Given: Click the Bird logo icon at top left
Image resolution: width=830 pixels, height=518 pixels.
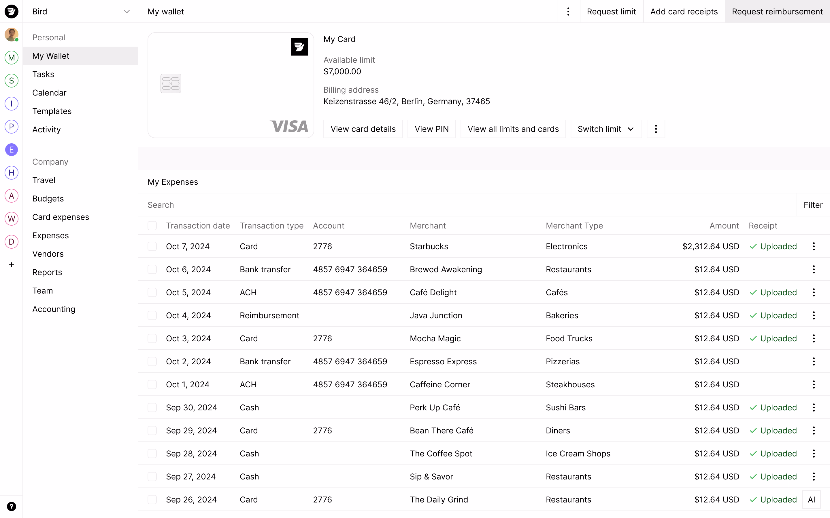Looking at the screenshot, I should coord(11,11).
